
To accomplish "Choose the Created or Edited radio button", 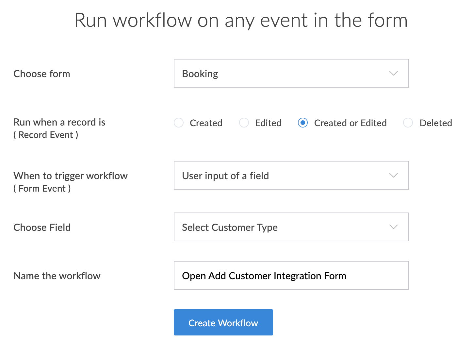I will click(x=303, y=123).
